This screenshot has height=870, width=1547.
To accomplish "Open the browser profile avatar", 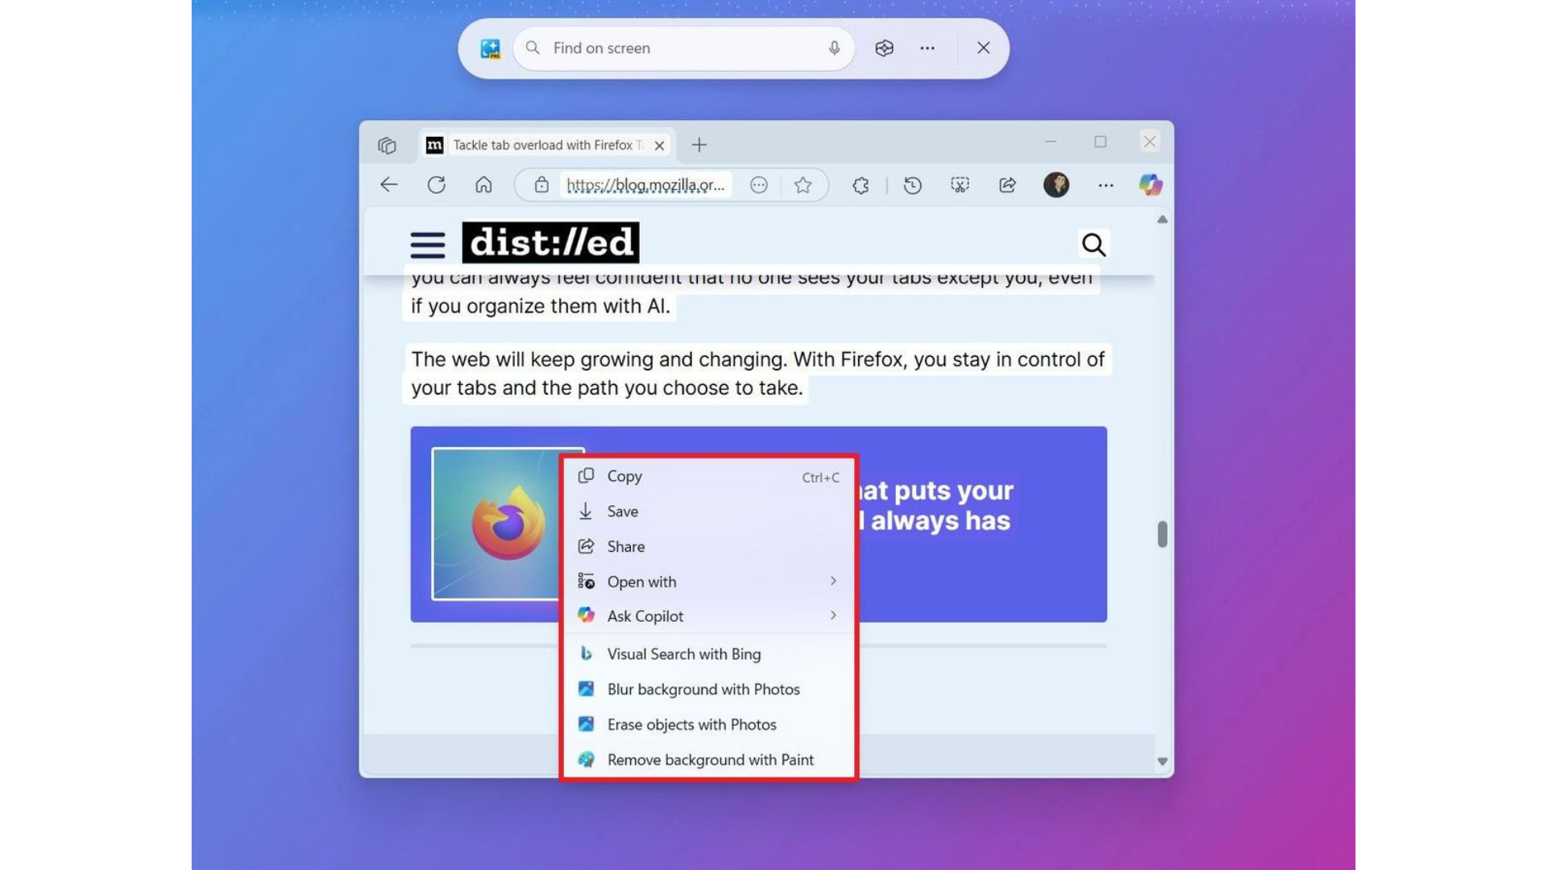I will [1056, 184].
